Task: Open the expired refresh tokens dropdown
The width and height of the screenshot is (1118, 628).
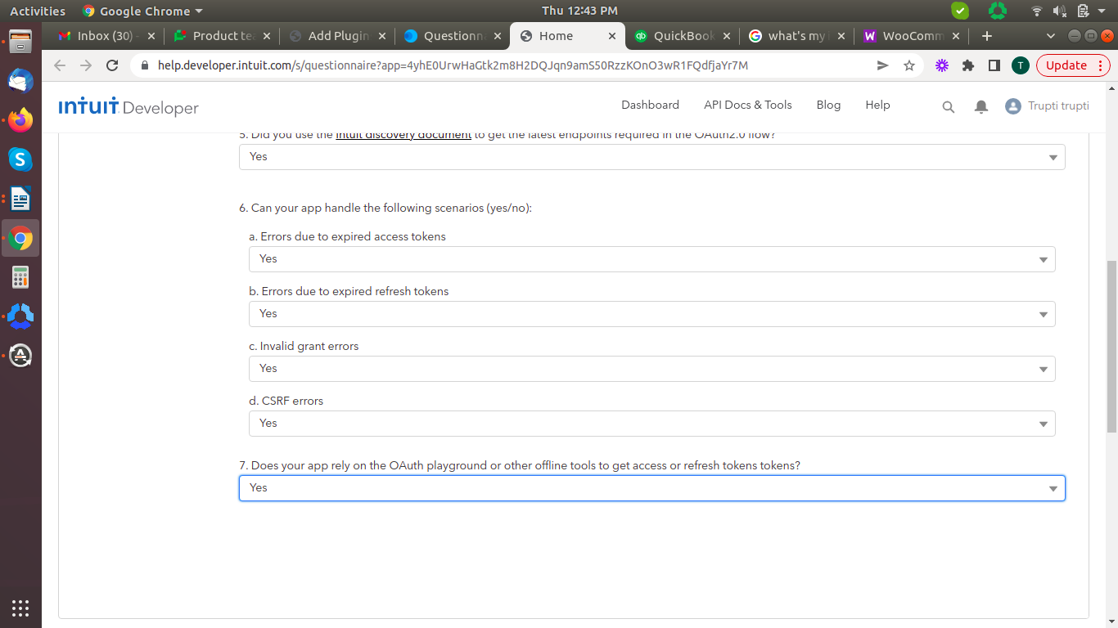Action: 651,314
